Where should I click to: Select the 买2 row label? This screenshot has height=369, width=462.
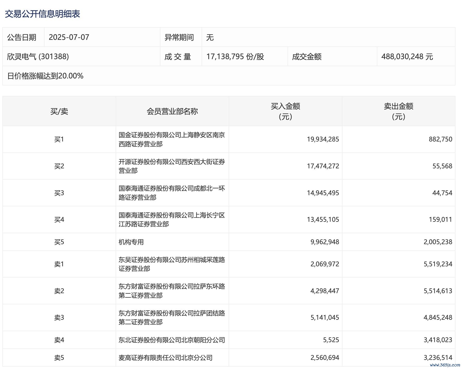pos(59,166)
